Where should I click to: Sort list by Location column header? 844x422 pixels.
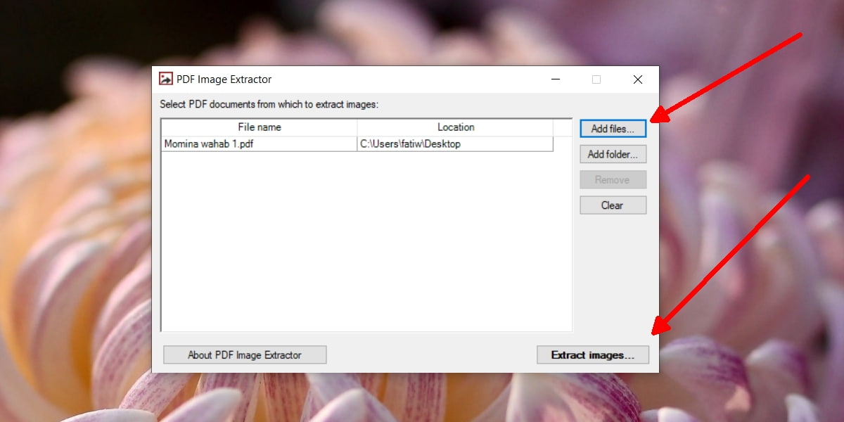pyautogui.click(x=455, y=127)
